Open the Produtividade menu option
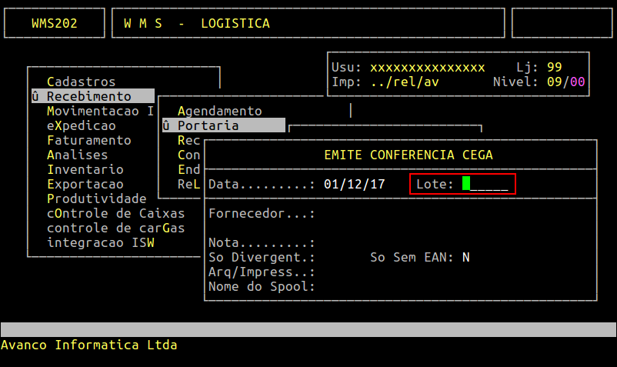Viewport: 617px width, 367px height. [96, 199]
